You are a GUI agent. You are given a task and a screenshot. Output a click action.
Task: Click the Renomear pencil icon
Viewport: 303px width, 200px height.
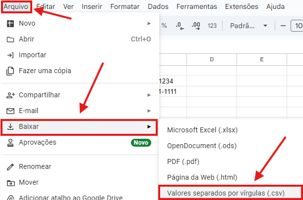point(10,167)
